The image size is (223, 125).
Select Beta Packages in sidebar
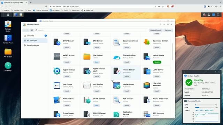(x=35, y=45)
